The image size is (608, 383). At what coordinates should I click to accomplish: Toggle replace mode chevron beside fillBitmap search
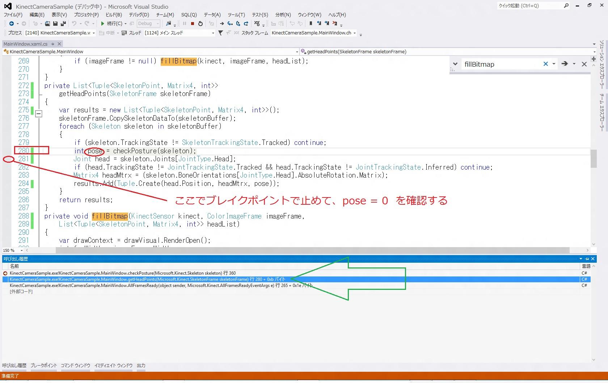tap(455, 64)
